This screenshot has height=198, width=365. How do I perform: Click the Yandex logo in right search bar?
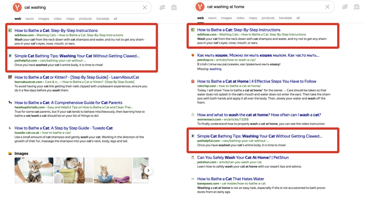(200, 7)
